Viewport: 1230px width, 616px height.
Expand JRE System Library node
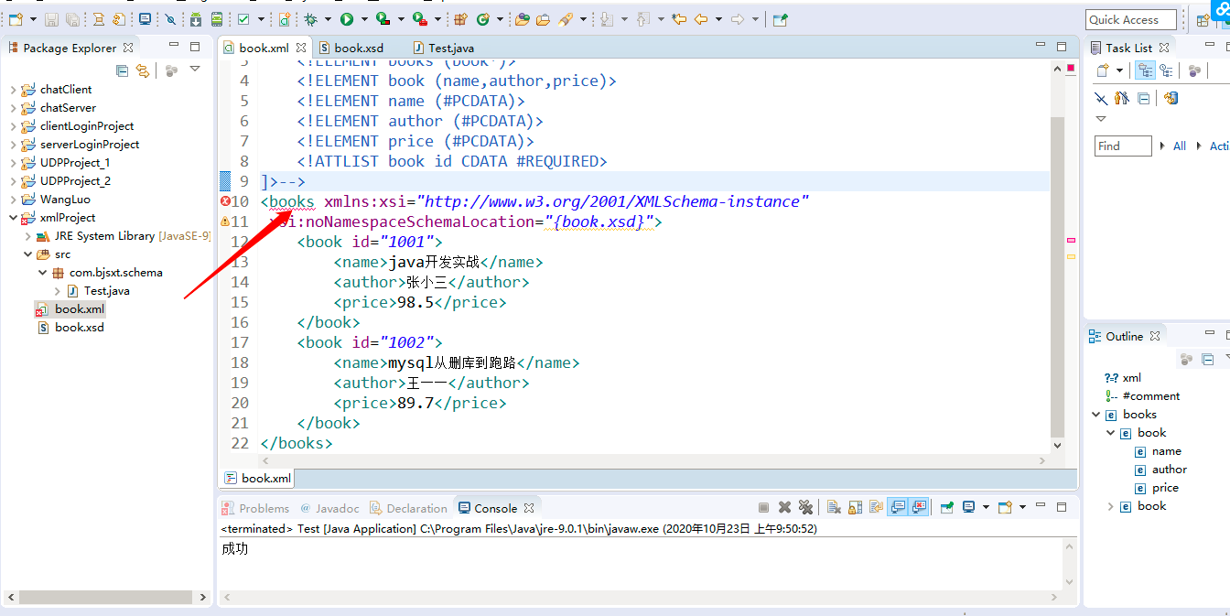(x=27, y=236)
